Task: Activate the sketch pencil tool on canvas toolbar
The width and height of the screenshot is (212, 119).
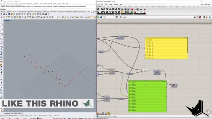Action: (x=125, y=17)
